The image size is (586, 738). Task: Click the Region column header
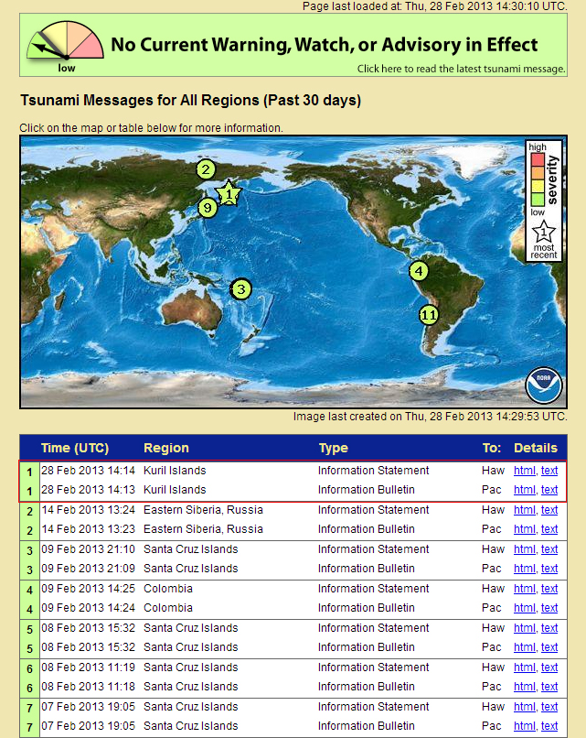[166, 448]
